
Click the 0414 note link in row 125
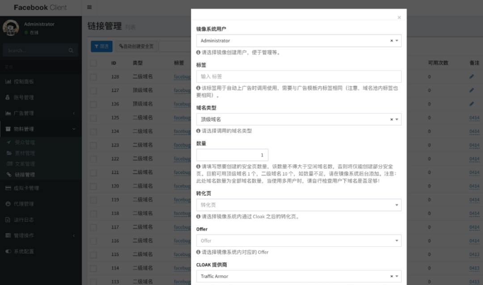click(x=475, y=118)
